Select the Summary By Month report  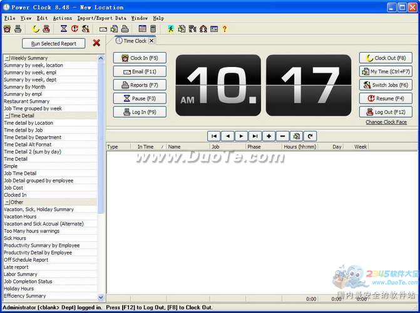click(50, 87)
